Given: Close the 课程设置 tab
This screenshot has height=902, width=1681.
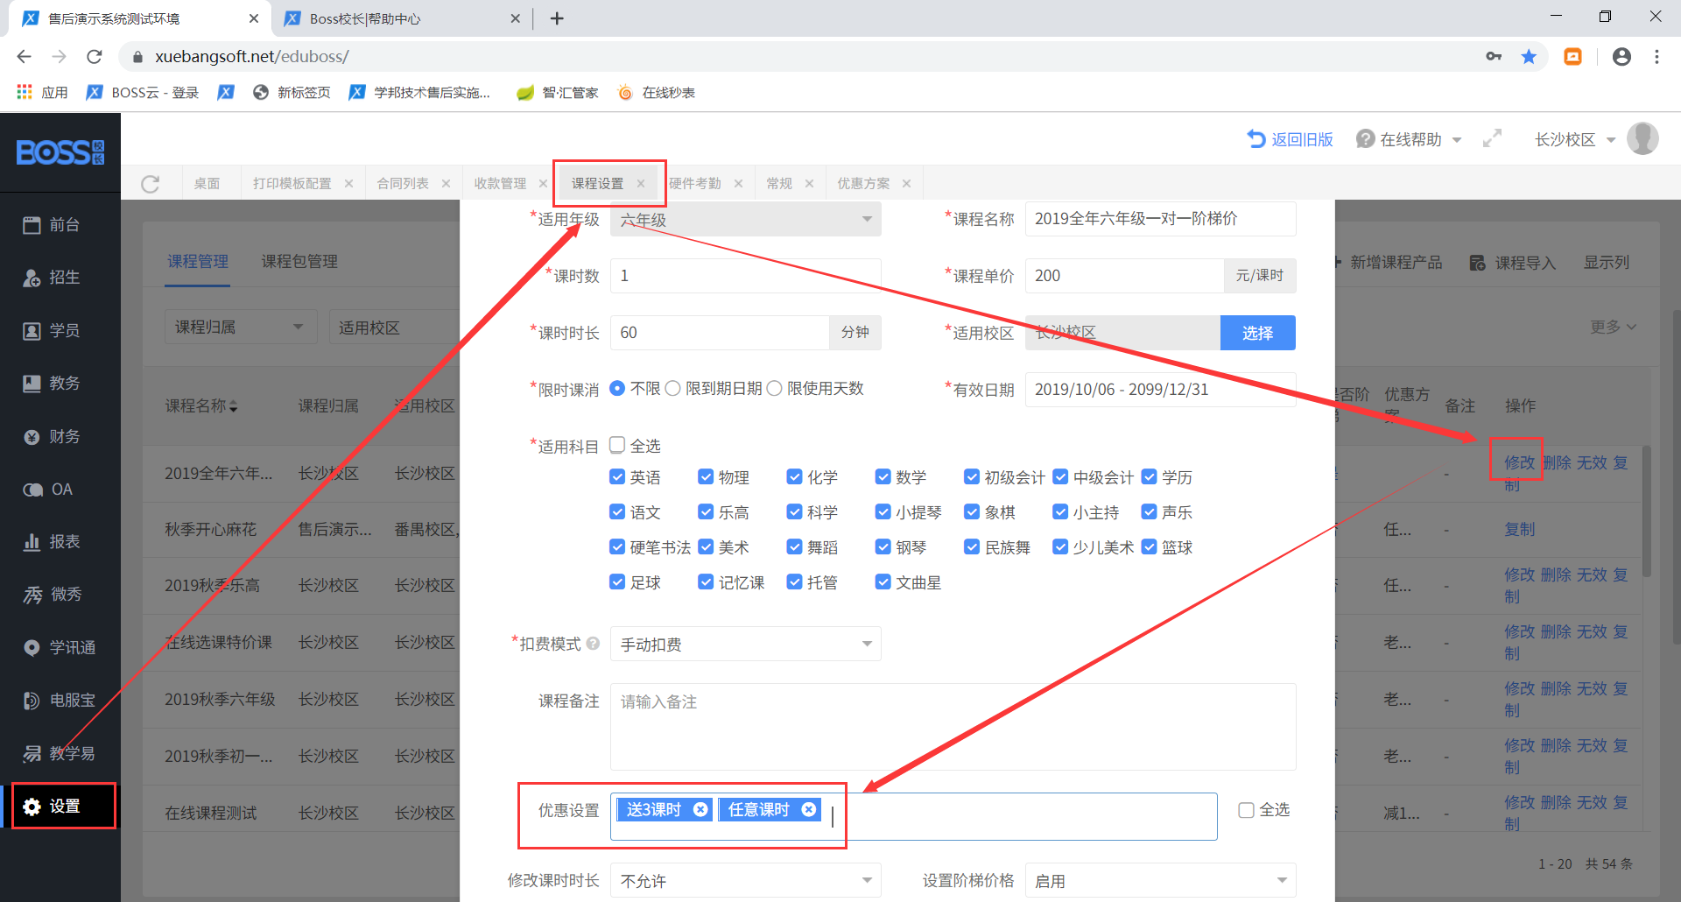Looking at the screenshot, I should click(x=641, y=183).
